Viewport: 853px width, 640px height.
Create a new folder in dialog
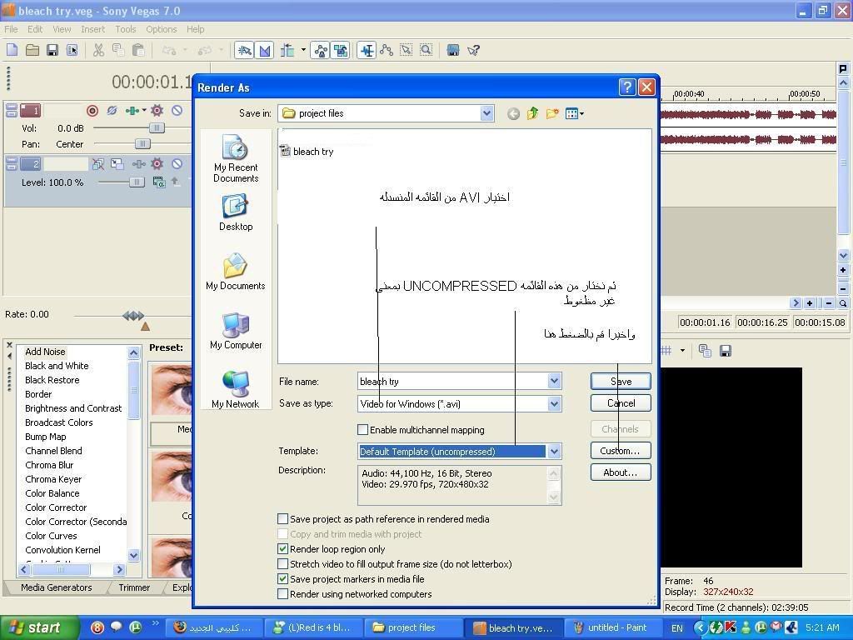[x=551, y=113]
